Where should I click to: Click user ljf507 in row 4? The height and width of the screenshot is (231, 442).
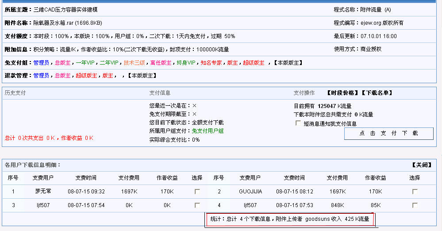coord(250,205)
